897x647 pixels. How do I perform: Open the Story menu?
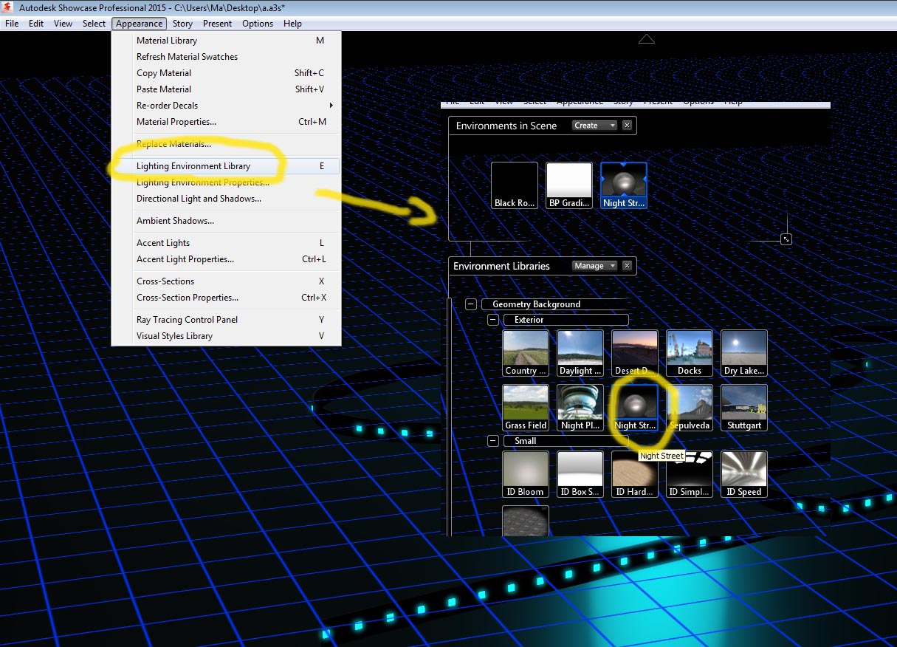pos(182,23)
